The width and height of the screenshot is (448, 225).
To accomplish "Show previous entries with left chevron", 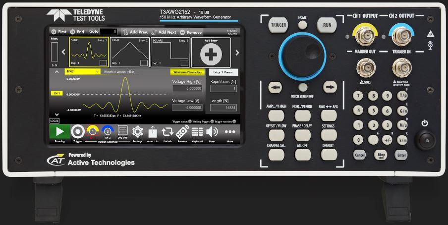I will 64,52.
